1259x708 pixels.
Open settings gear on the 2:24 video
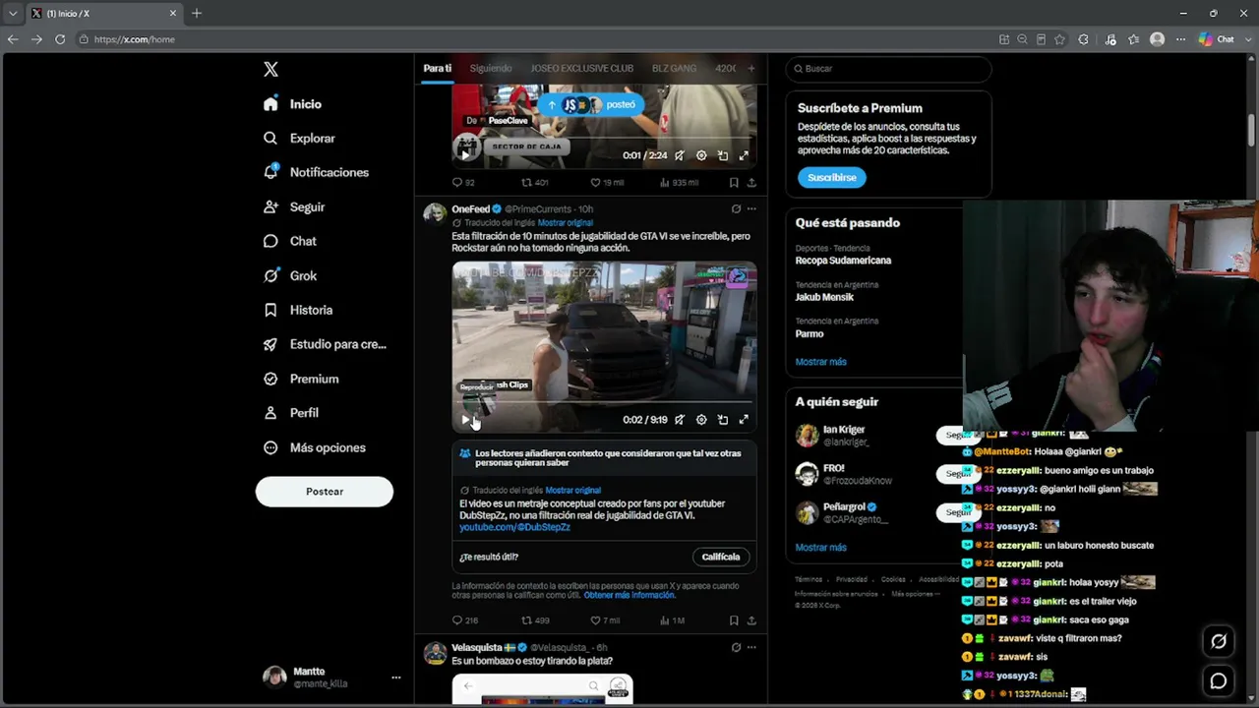701,155
